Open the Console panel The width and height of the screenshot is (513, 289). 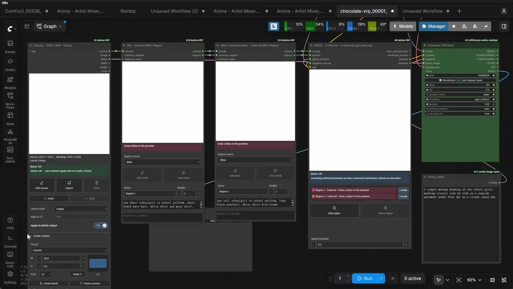[x=10, y=241]
